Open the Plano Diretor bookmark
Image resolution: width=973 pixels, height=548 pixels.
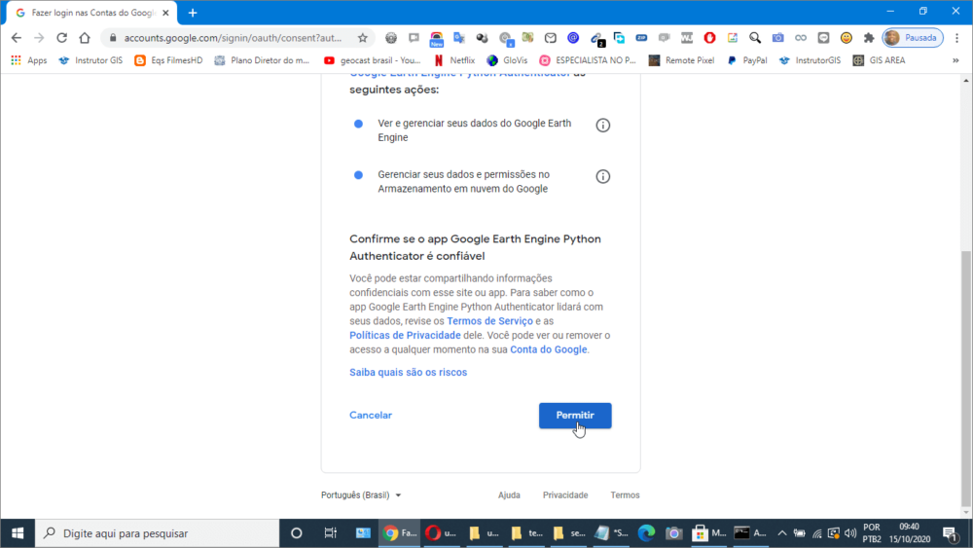point(262,60)
